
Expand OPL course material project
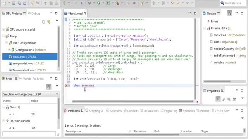(3, 29)
